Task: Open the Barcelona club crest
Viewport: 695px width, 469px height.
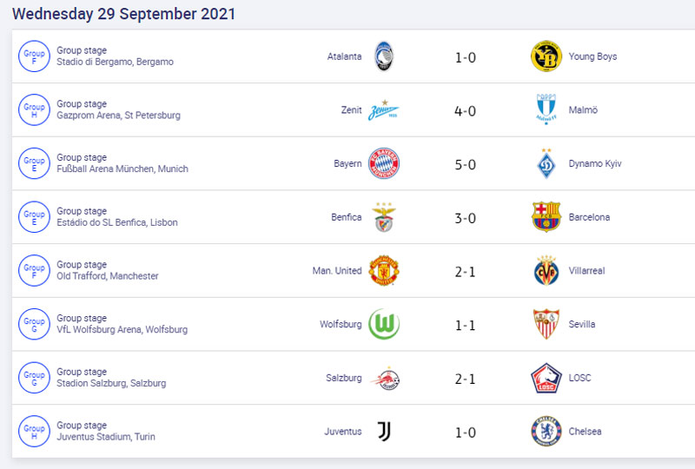Action: coord(546,217)
